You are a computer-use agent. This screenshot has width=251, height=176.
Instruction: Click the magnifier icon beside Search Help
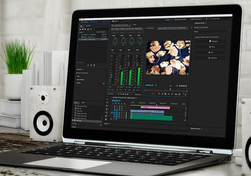click(210, 19)
